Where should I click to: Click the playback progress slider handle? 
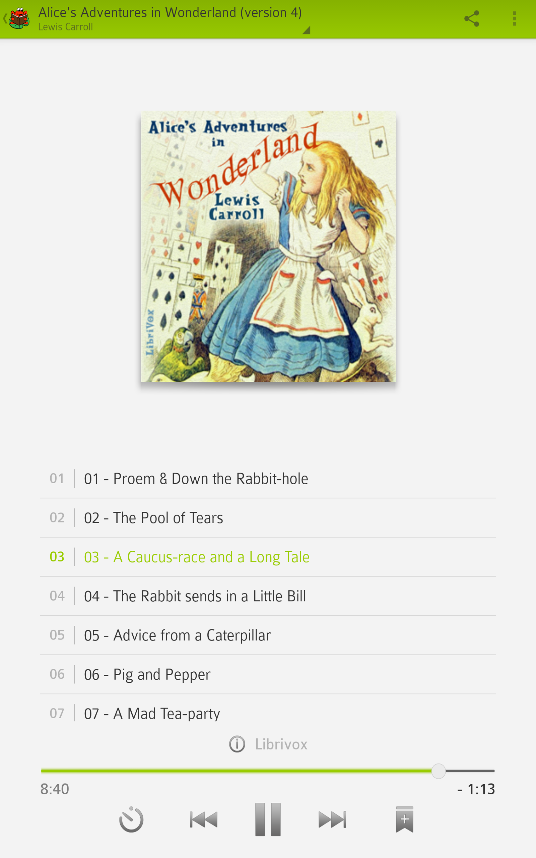click(x=439, y=771)
